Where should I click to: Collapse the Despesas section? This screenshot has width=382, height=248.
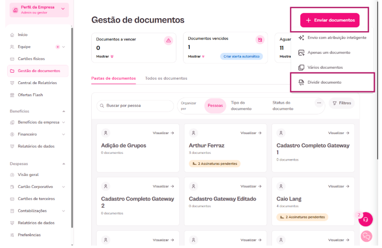64,164
